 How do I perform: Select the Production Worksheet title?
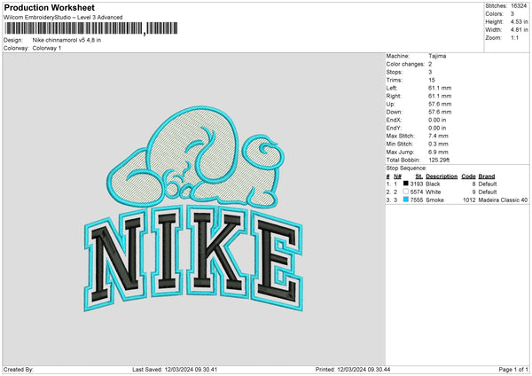[49, 7]
